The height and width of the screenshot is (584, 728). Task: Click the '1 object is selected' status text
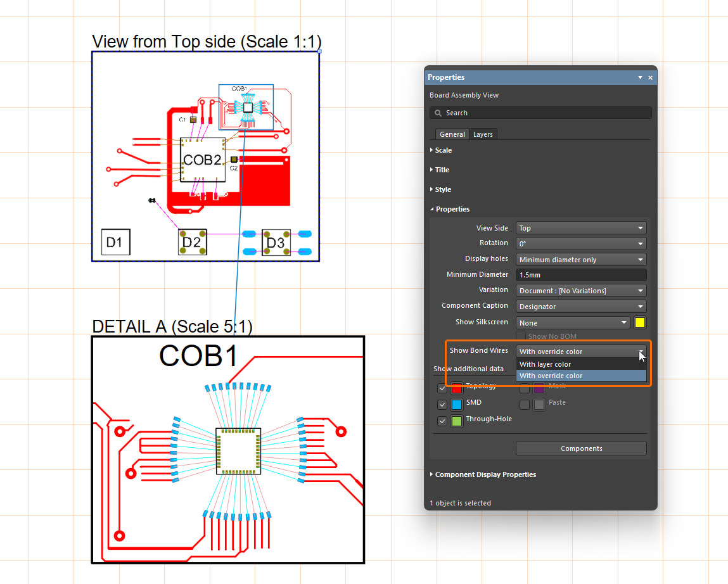[x=460, y=503]
